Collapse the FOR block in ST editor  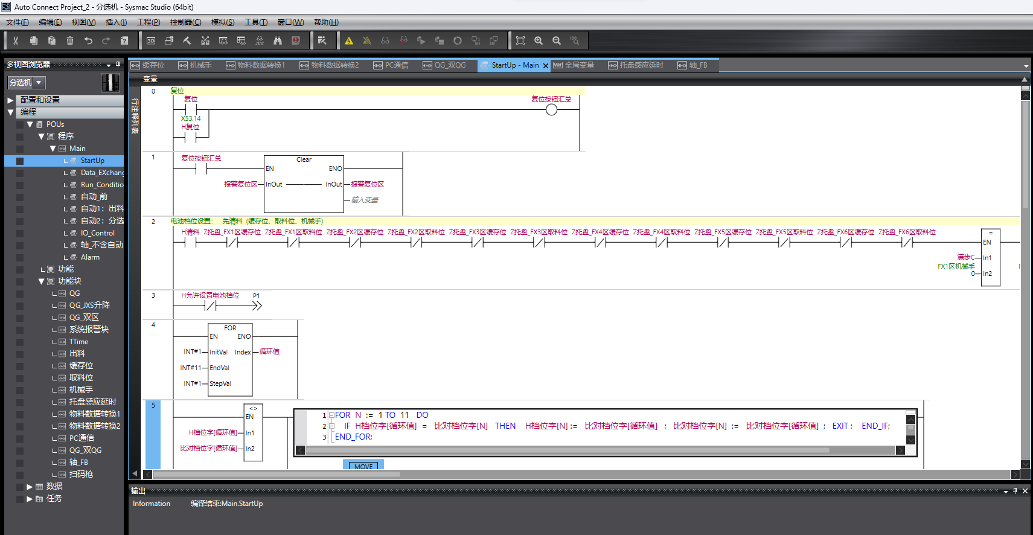[331, 415]
